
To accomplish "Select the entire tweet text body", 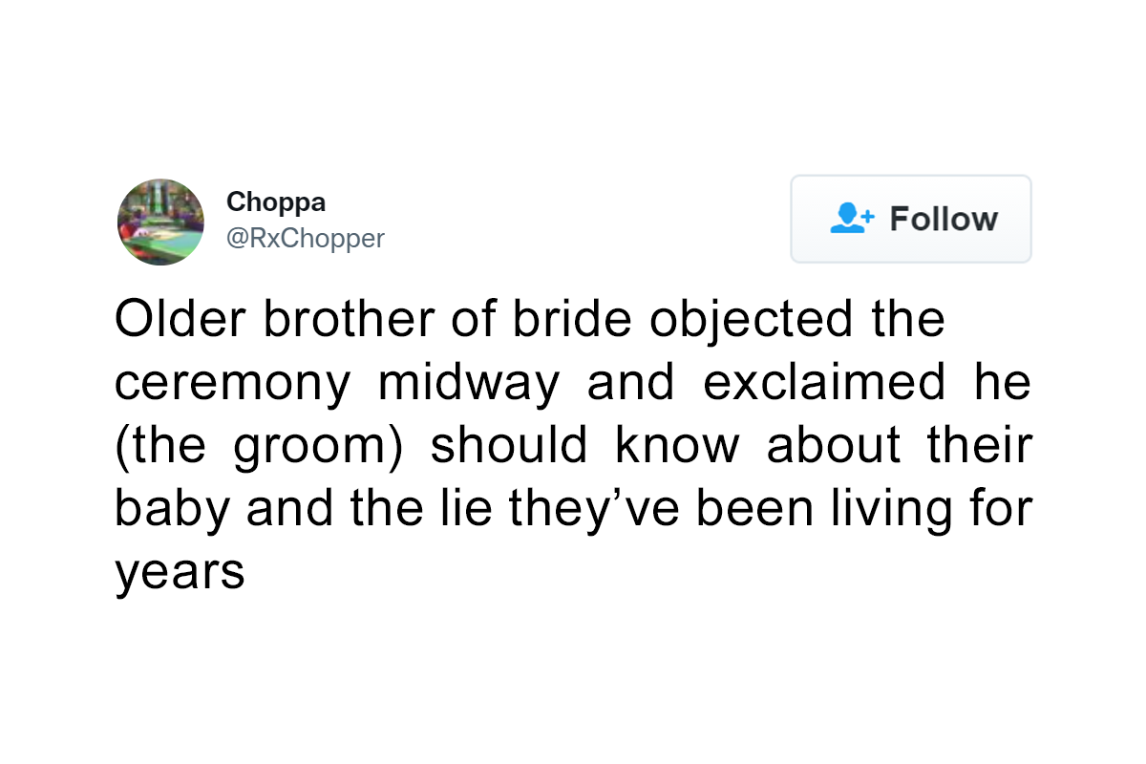I will pyautogui.click(x=573, y=444).
